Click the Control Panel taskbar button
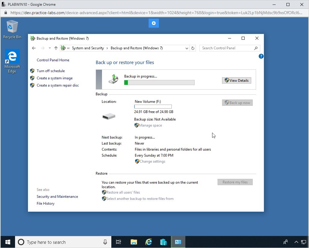 click(x=178, y=242)
